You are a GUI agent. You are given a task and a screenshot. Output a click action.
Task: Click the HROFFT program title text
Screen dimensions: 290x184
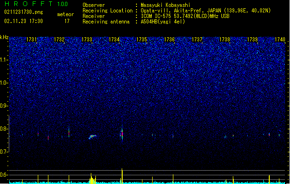tap(29, 4)
